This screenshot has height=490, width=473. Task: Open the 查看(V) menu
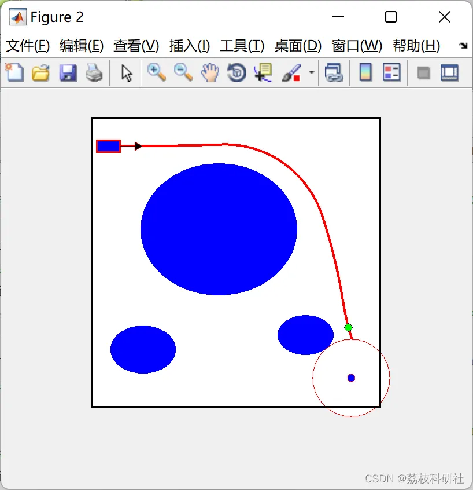pyautogui.click(x=136, y=46)
